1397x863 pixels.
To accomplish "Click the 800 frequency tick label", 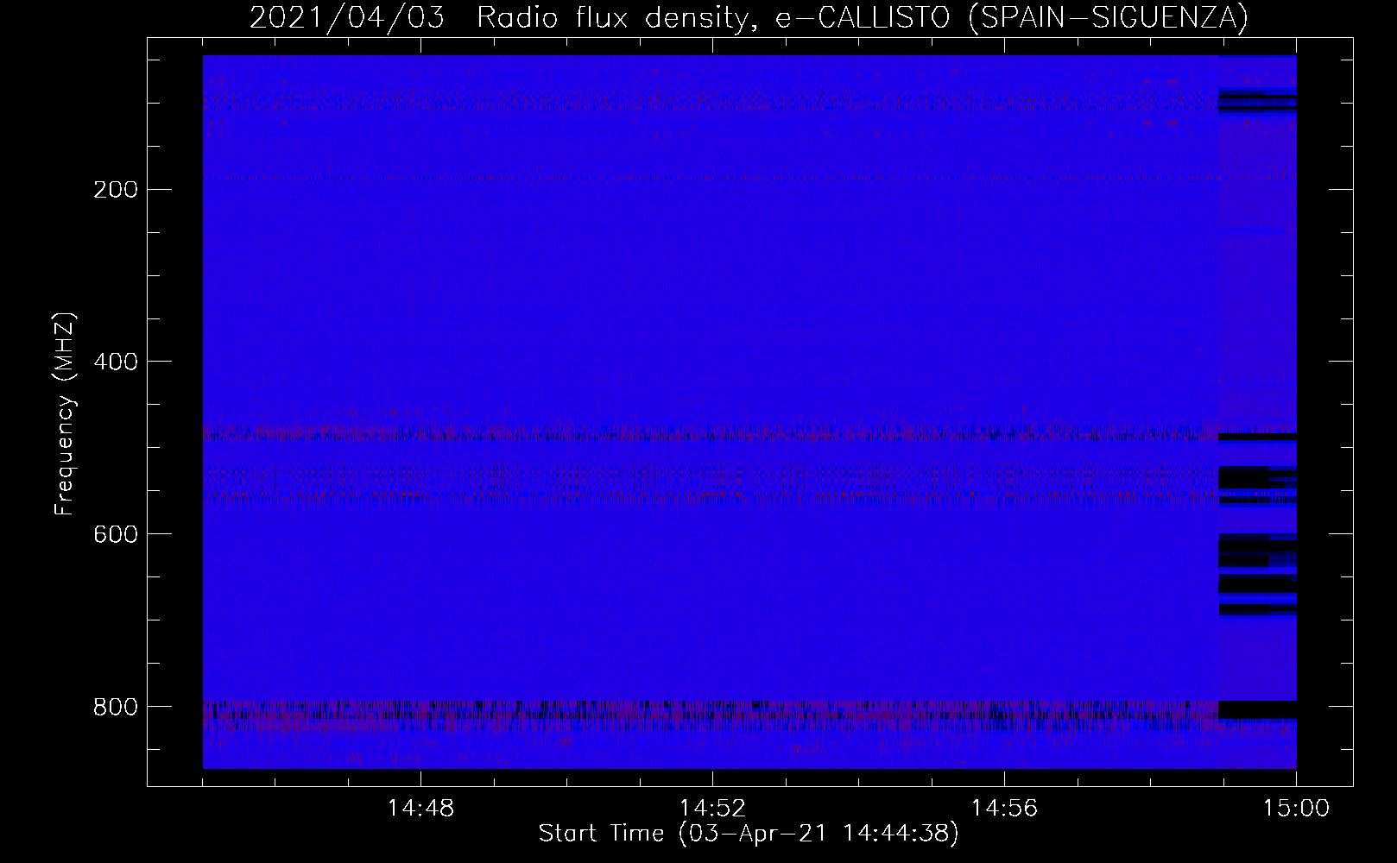I will 115,707.
